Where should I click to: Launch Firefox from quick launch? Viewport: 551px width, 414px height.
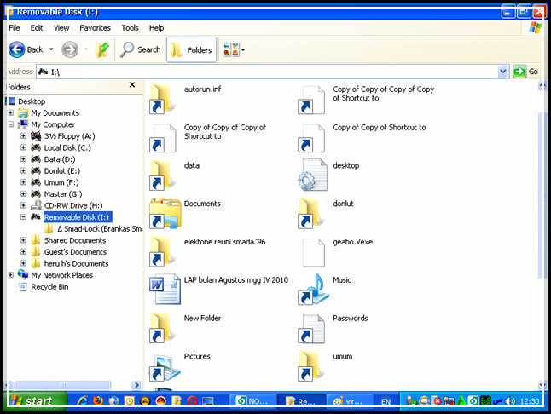[x=98, y=400]
